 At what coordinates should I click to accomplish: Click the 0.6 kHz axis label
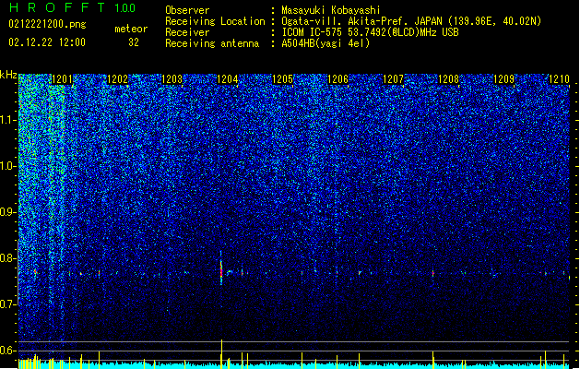(x=8, y=351)
